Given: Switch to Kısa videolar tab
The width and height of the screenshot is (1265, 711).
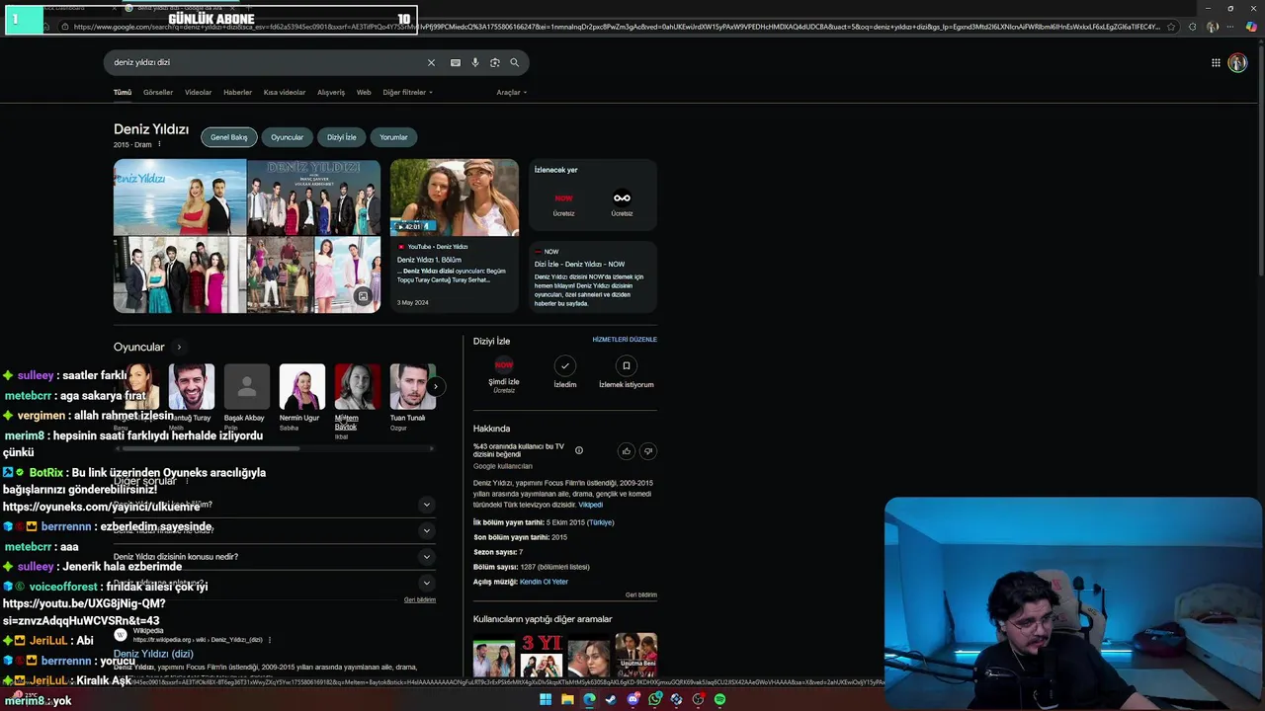Looking at the screenshot, I should coord(285,92).
